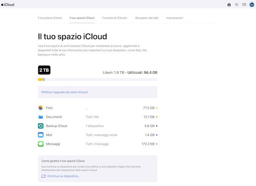The image size is (256, 186).
Task: Click the Mail row label
Action: (x=49, y=135)
